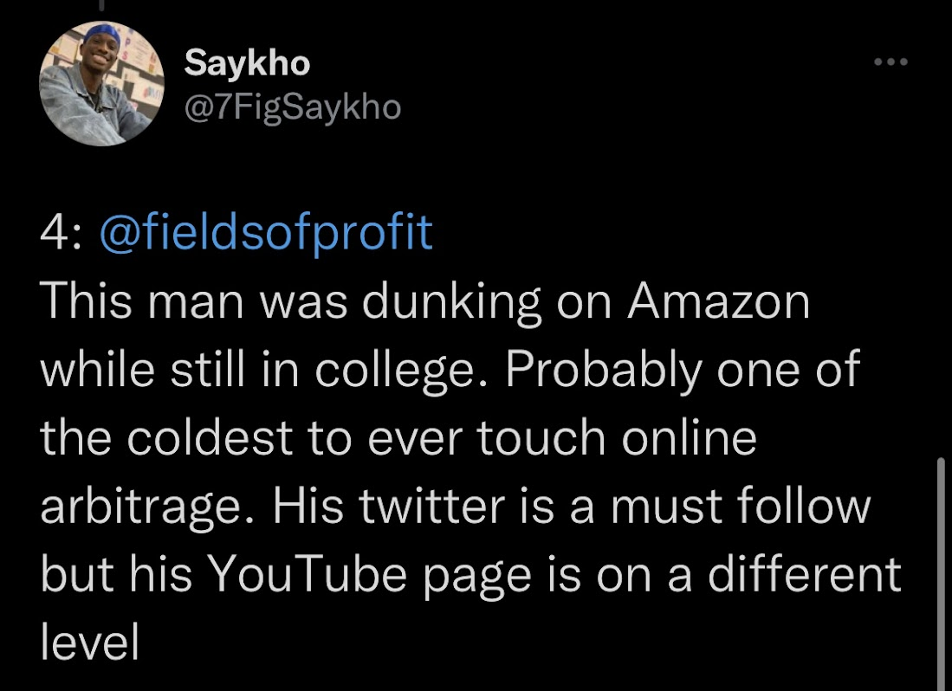Follow the @fieldsofprofit mention link
Screen dimensions: 952x691
click(266, 232)
